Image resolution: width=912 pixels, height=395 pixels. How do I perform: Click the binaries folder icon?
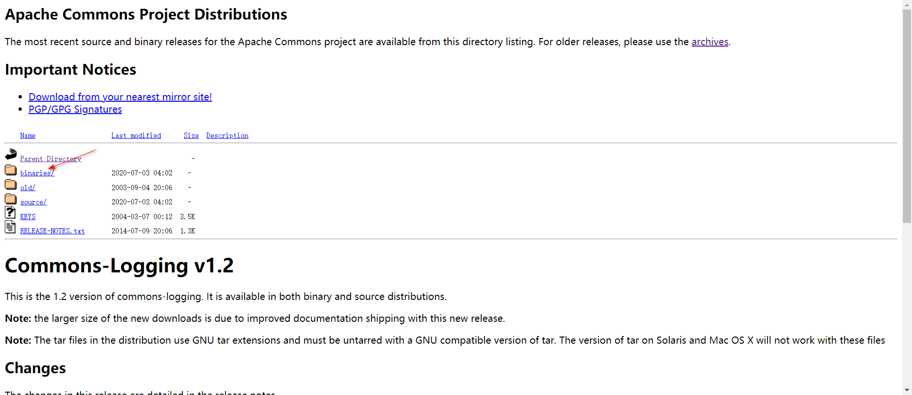point(10,170)
